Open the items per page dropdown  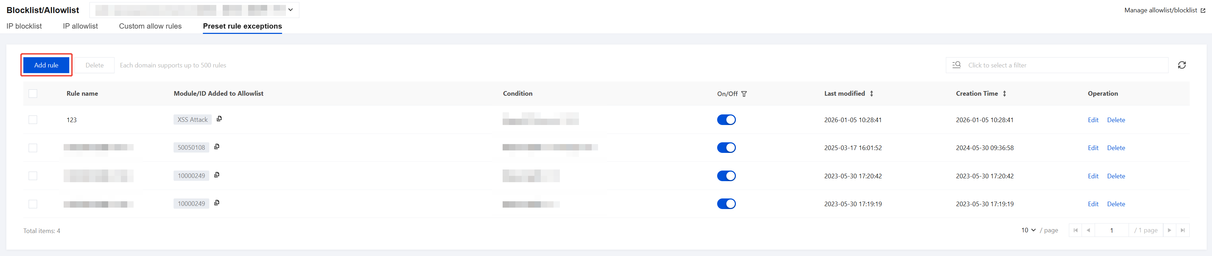pos(1028,230)
